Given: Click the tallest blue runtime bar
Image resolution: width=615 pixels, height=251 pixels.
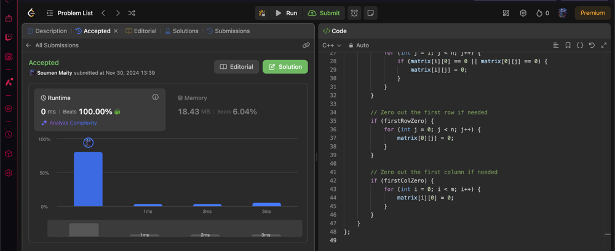Looking at the screenshot, I should coord(88,179).
